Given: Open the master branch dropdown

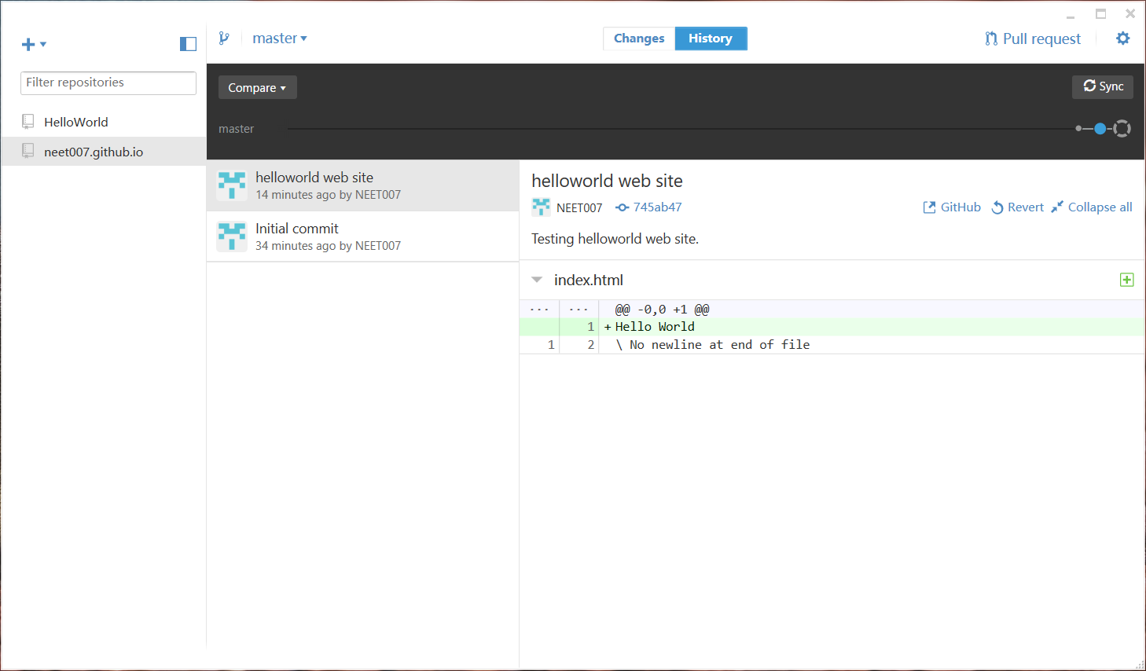Looking at the screenshot, I should [x=280, y=38].
